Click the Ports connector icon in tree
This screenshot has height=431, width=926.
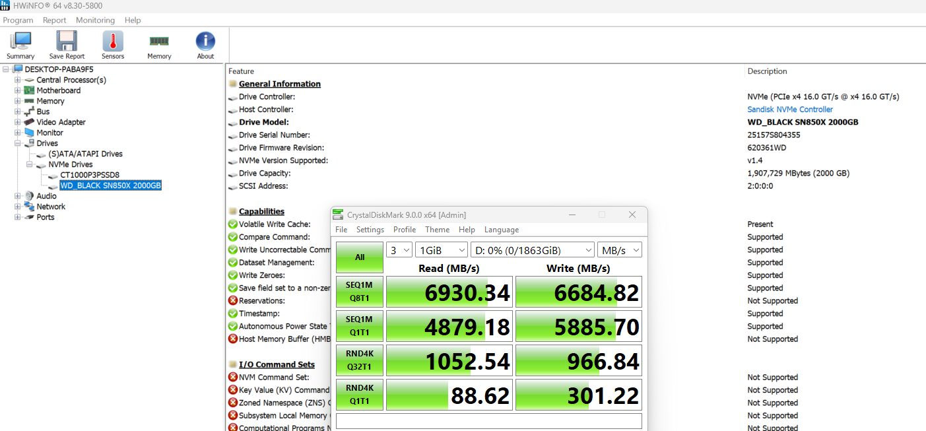tap(29, 217)
